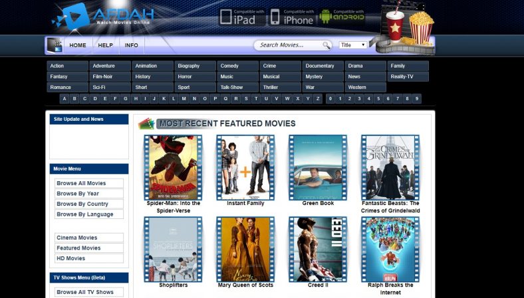This screenshot has height=298, width=524.
Task: Select the Thriller genre
Action: (x=281, y=87)
